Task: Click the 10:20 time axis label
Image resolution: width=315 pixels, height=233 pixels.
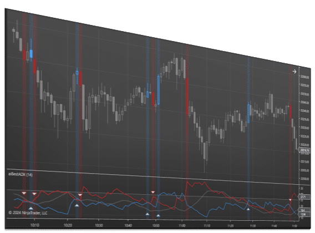Action: [x=68, y=225]
